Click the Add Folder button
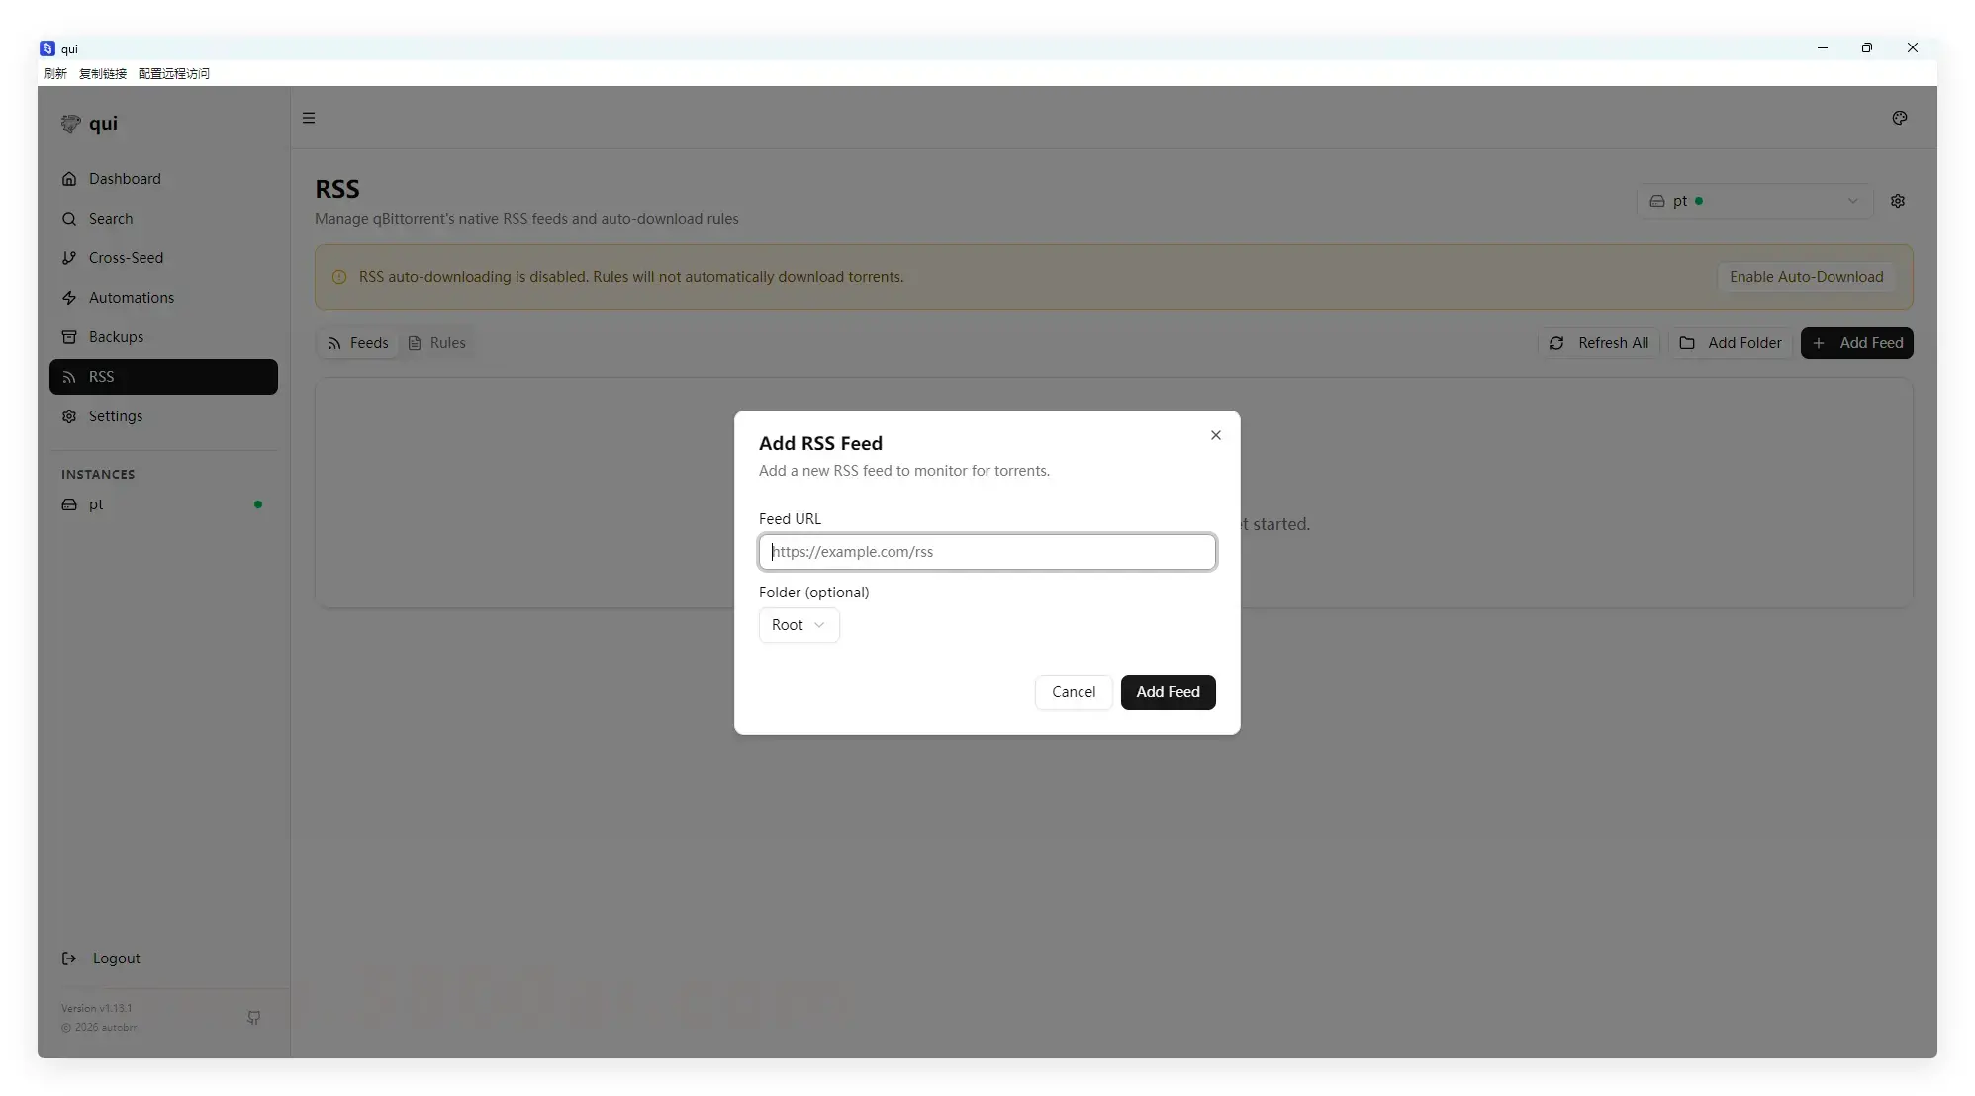 point(1730,343)
